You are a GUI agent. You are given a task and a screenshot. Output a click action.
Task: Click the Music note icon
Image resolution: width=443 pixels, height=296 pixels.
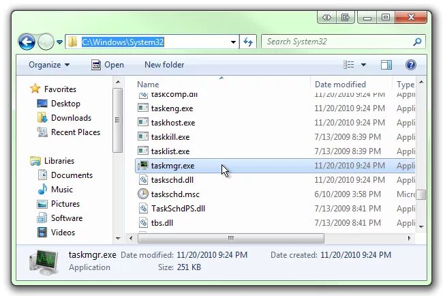[42, 189]
